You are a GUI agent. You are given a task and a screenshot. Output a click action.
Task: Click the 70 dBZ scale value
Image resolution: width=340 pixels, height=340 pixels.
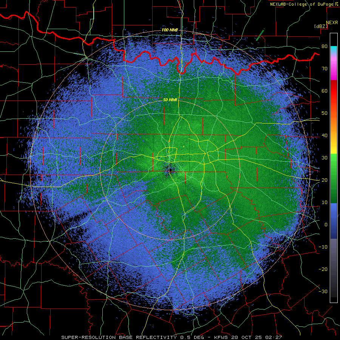[x=325, y=69]
